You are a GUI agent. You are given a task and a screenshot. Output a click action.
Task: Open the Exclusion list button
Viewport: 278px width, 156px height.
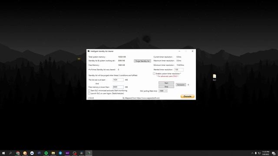181,85
